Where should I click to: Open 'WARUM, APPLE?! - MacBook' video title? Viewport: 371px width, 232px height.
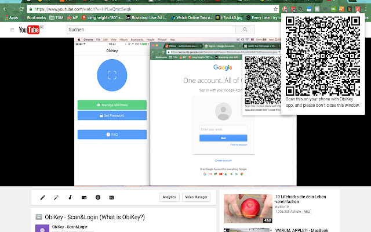[x=301, y=230]
